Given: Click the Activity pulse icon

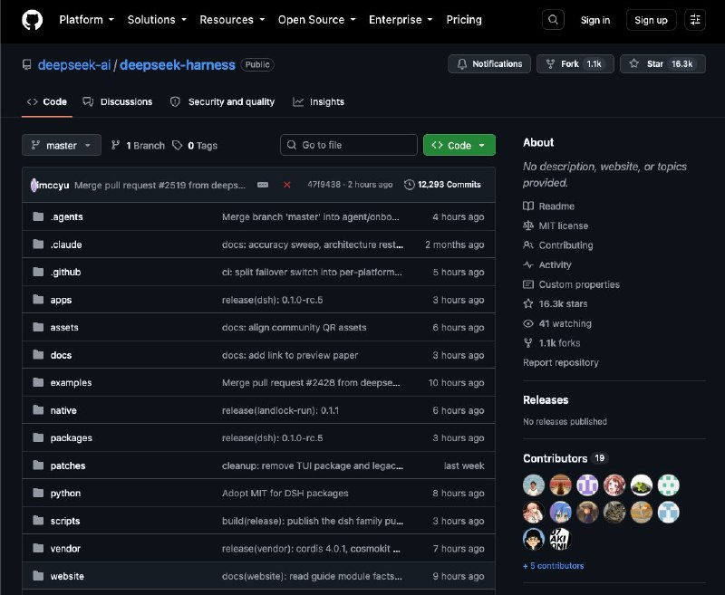Looking at the screenshot, I should 528,264.
